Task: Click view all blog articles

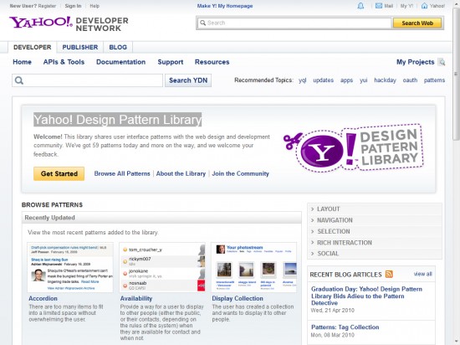Action: [422, 274]
